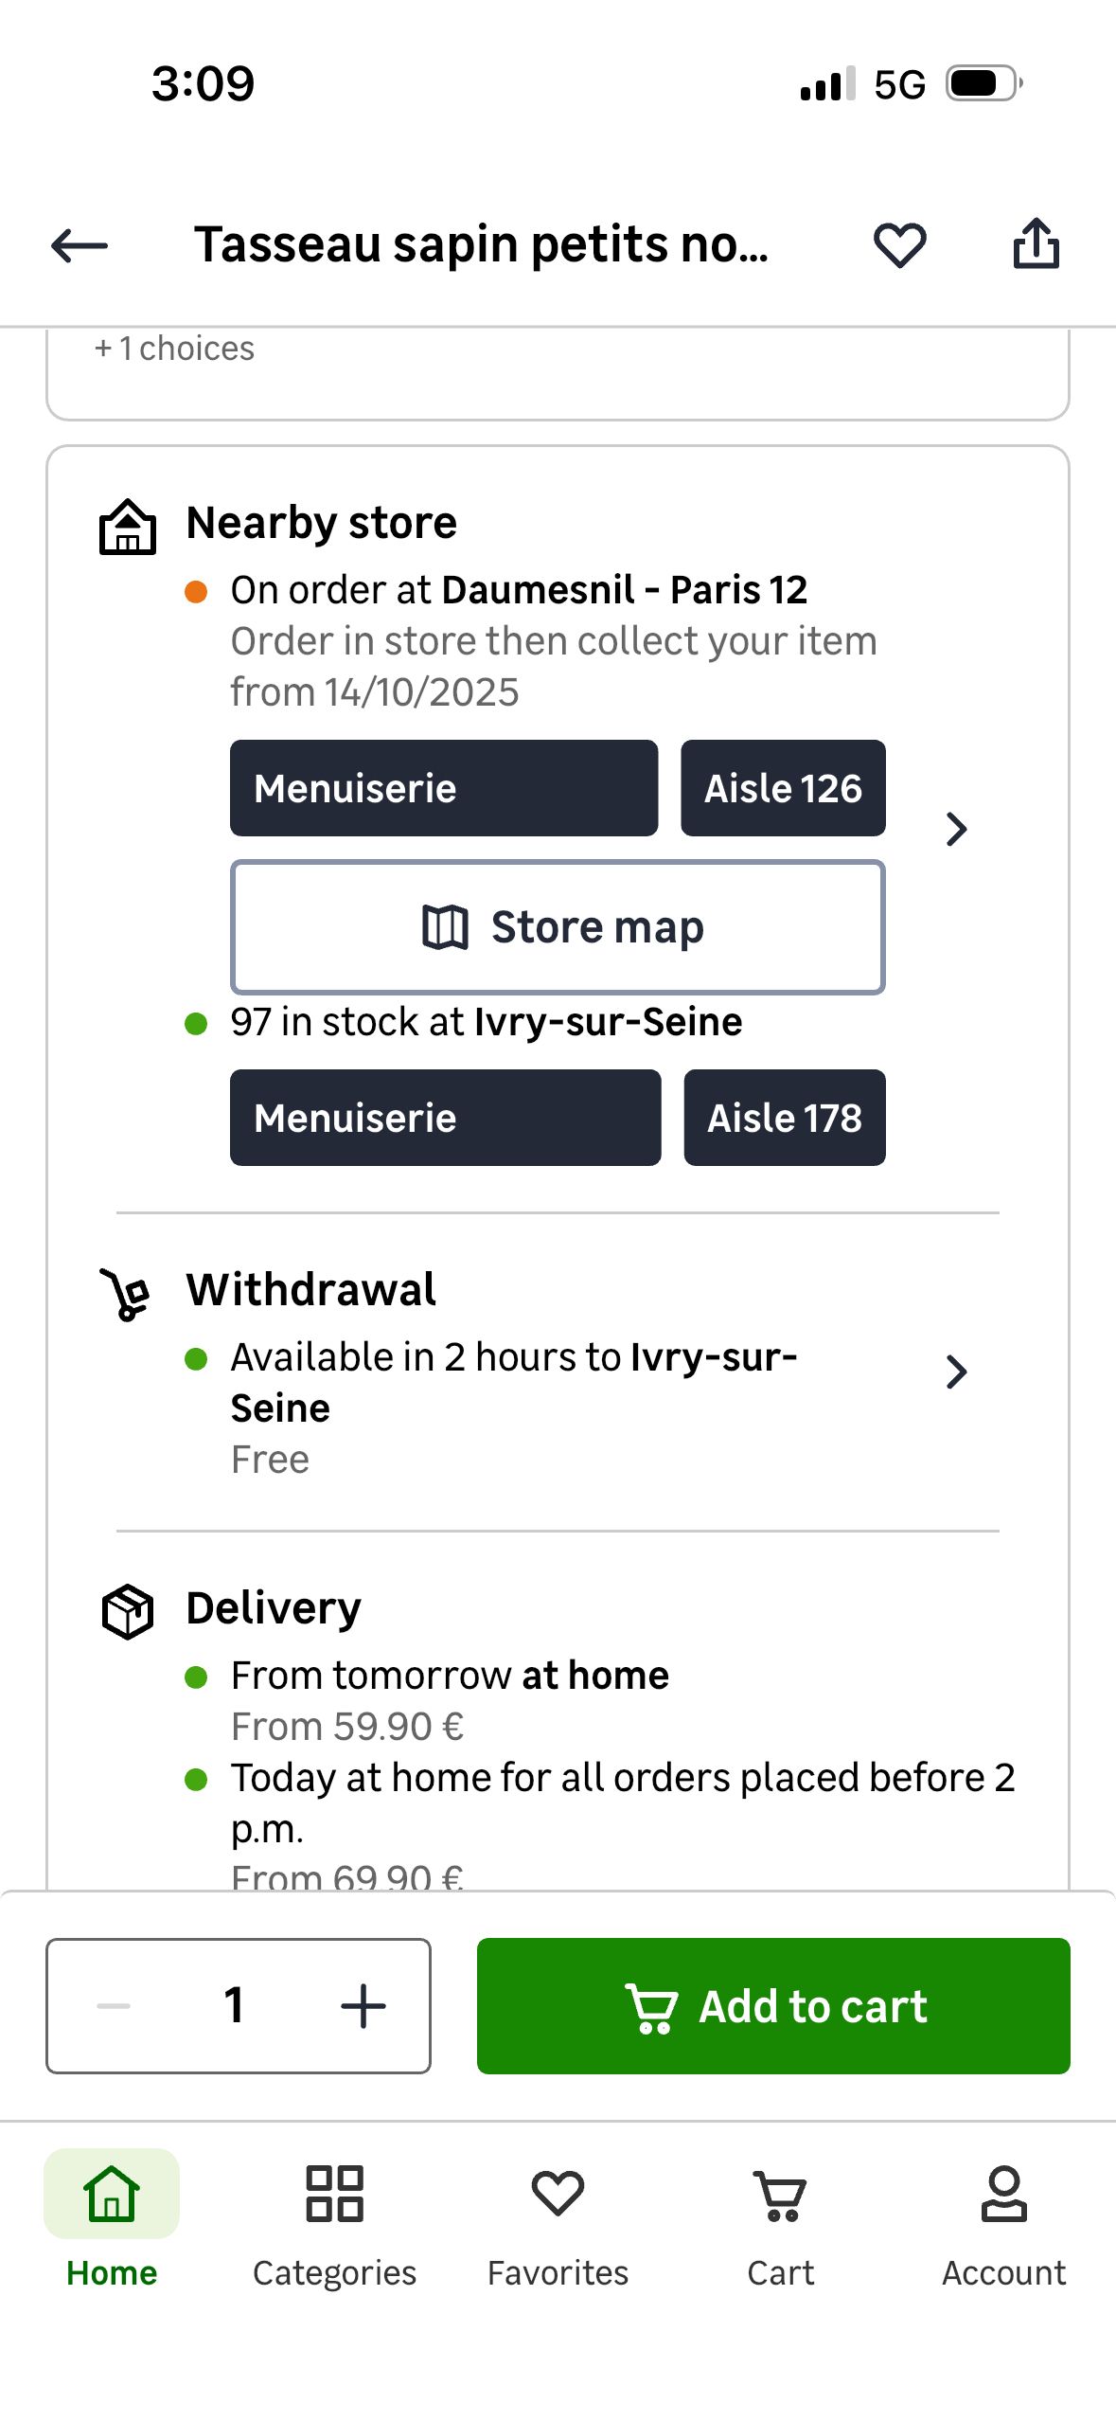Open the Account tab
The image size is (1116, 2421).
[1003, 2218]
